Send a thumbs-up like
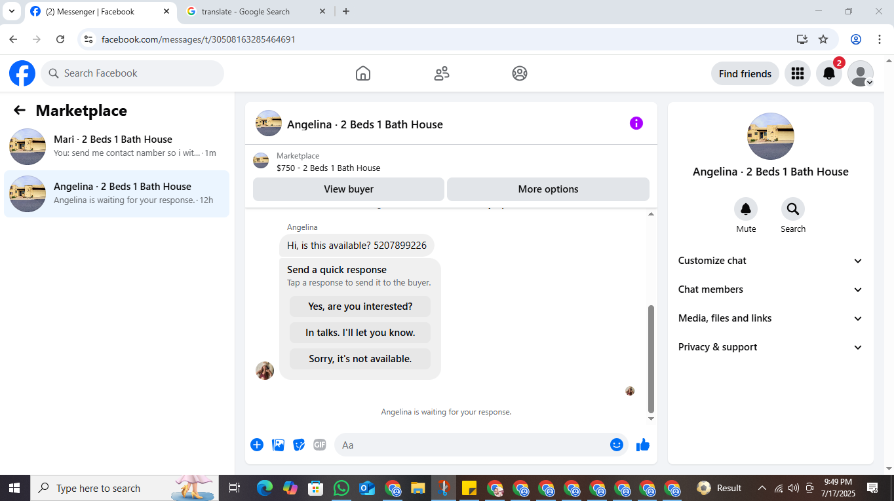This screenshot has height=501, width=894. tap(643, 445)
